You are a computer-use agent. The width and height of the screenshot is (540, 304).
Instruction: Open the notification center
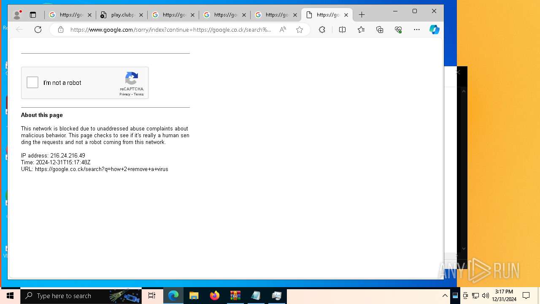click(x=526, y=296)
